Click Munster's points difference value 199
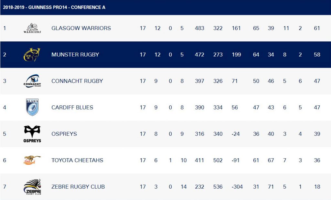The height and width of the screenshot is (200, 331). pyautogui.click(x=236, y=55)
